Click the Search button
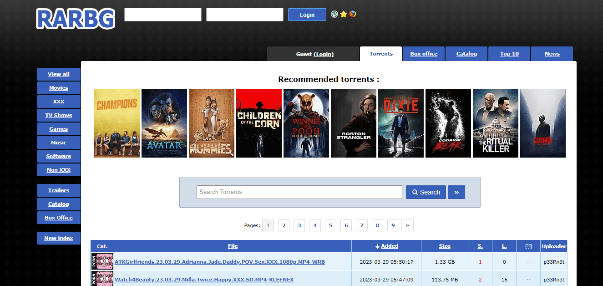The width and height of the screenshot is (603, 286). point(426,192)
